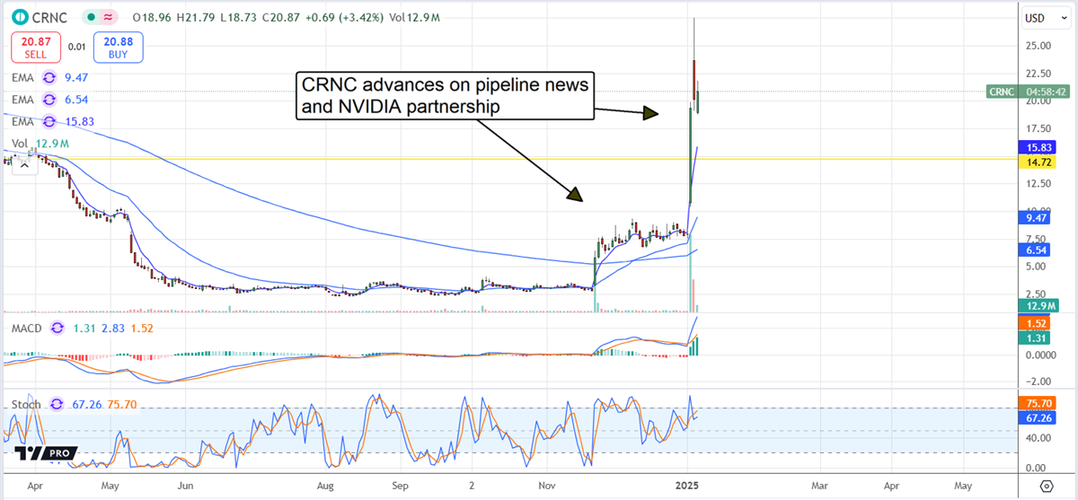The height and width of the screenshot is (500, 1078).
Task: Click the CRNC annotation text box
Action: (x=444, y=96)
